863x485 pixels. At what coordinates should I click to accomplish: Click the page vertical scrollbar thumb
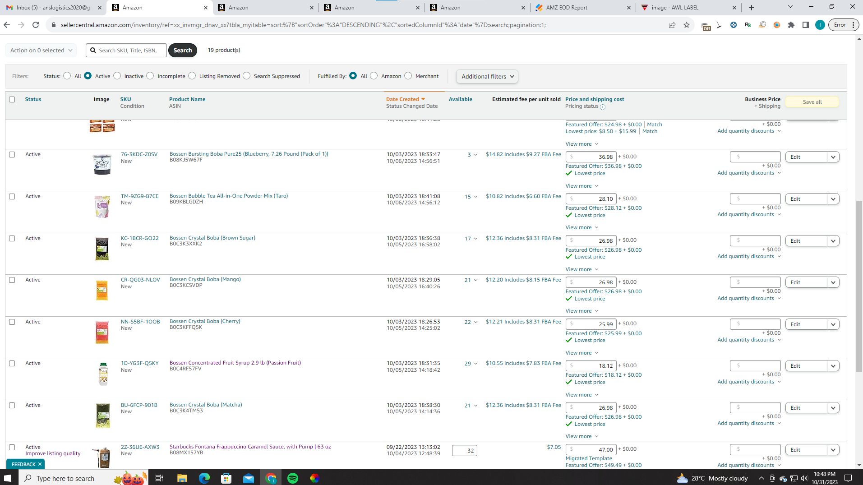[859, 286]
